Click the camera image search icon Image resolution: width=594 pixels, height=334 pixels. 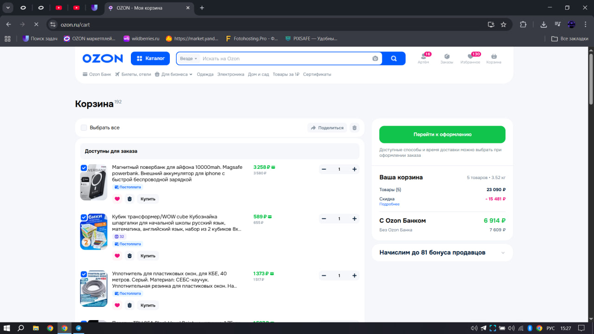click(375, 58)
